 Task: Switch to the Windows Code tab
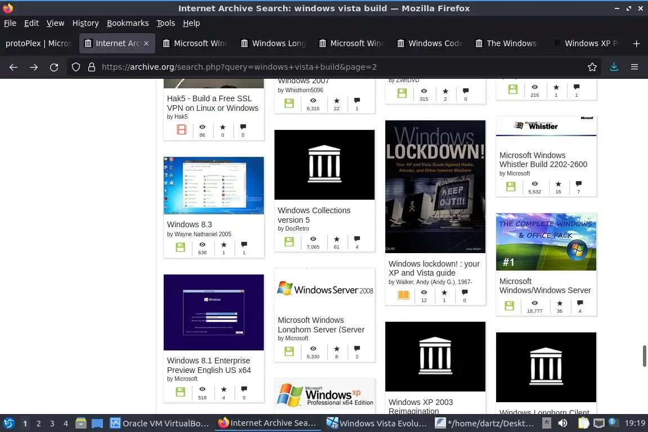pyautogui.click(x=430, y=43)
